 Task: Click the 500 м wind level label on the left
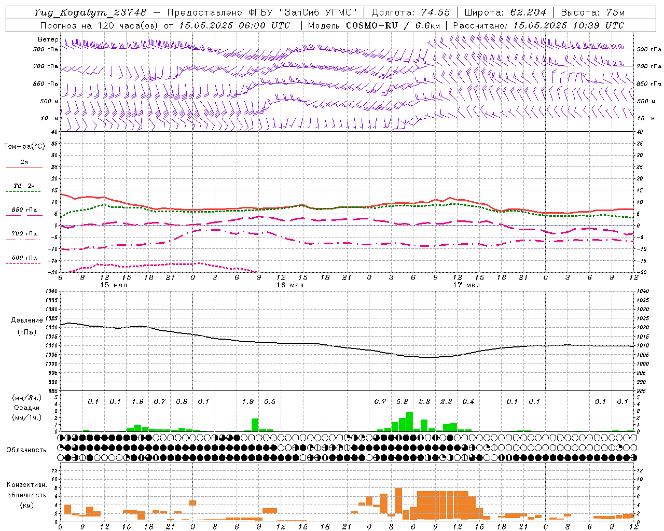tap(49, 101)
